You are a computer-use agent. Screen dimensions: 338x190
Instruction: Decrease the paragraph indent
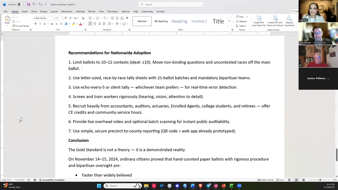coord(112,18)
